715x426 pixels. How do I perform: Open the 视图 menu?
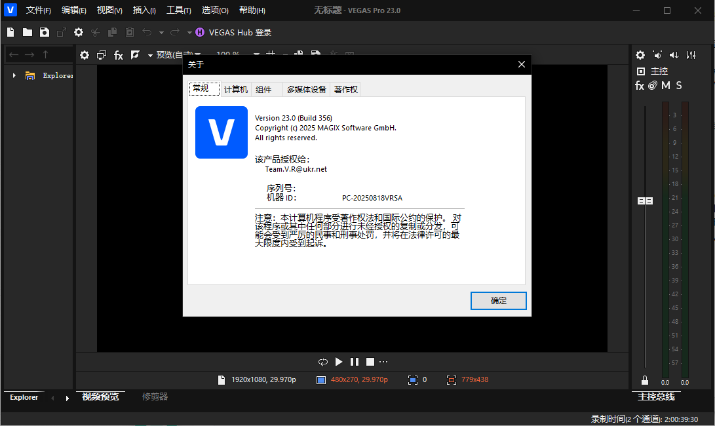click(x=109, y=10)
